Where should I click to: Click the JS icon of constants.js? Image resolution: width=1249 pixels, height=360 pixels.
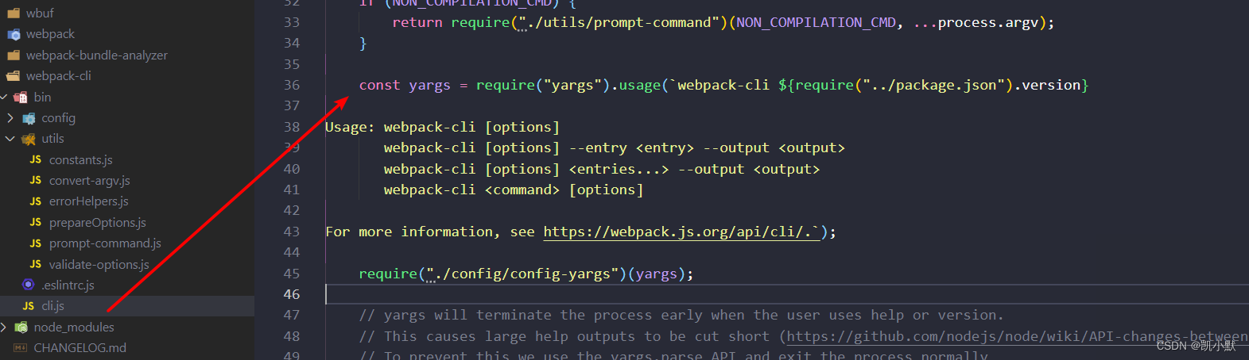pos(36,159)
